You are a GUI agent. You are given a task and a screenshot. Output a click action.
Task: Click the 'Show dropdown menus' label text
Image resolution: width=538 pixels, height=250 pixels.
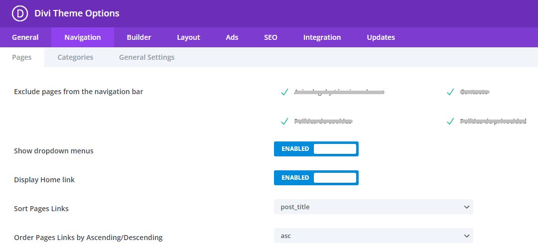[53, 151]
